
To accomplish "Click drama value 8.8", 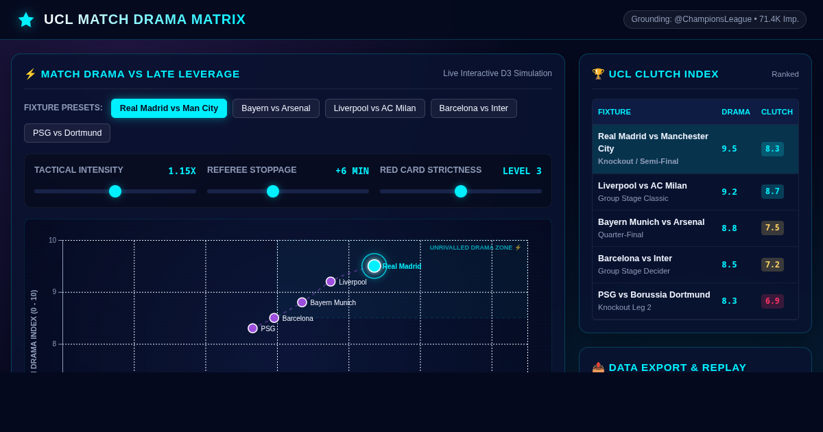I will (729, 228).
